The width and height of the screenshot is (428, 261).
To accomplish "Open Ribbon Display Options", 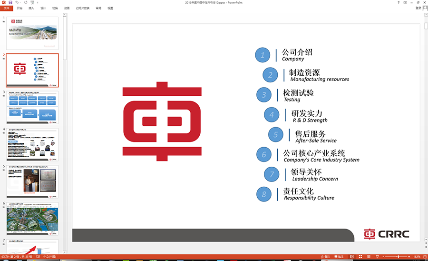I will click(405, 2).
